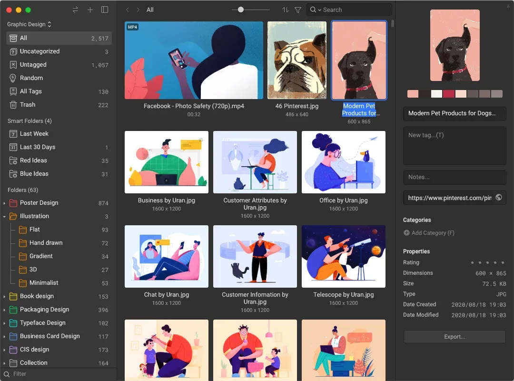Click the grid vertical scrollbar

point(392,24)
